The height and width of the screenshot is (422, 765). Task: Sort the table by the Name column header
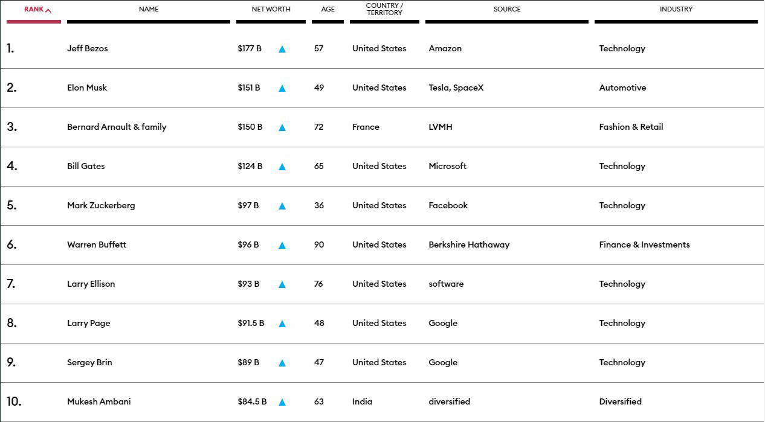[x=149, y=9]
